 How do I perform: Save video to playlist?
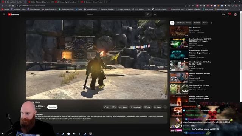(158, 107)
